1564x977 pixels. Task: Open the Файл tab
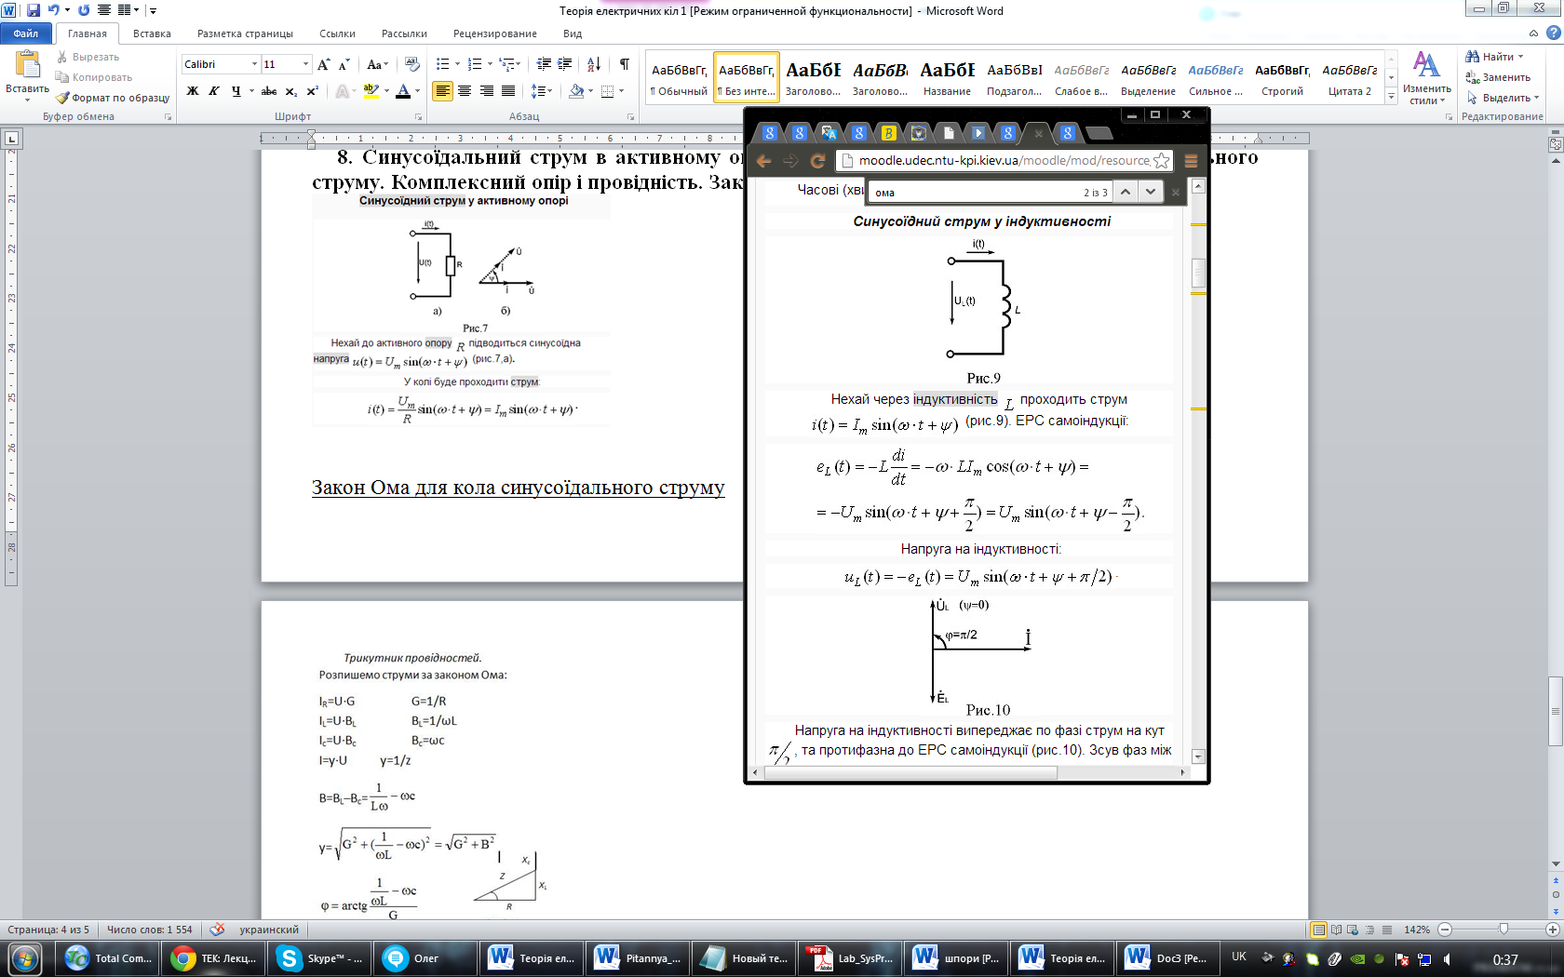pyautogui.click(x=25, y=33)
